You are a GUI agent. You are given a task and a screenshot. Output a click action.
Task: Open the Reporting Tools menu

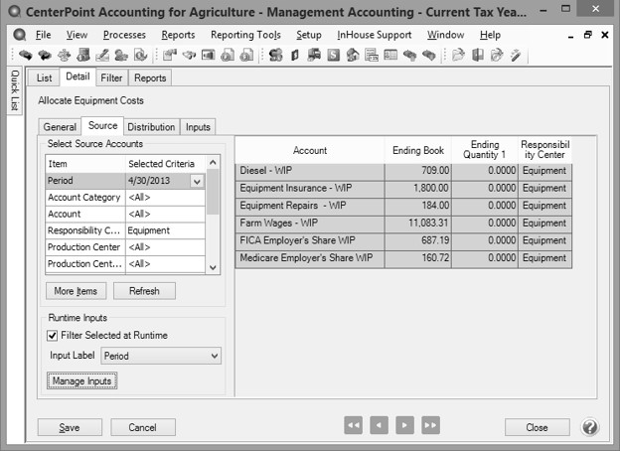245,35
